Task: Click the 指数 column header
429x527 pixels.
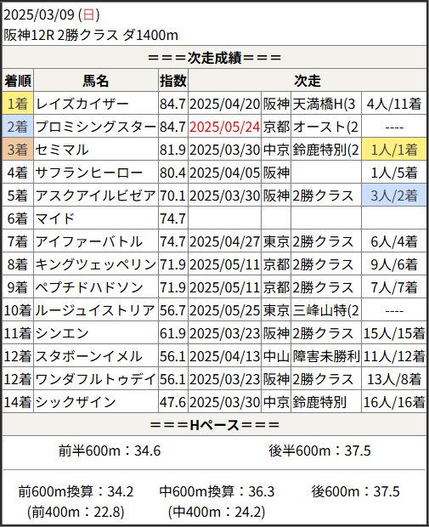Action: click(x=173, y=81)
